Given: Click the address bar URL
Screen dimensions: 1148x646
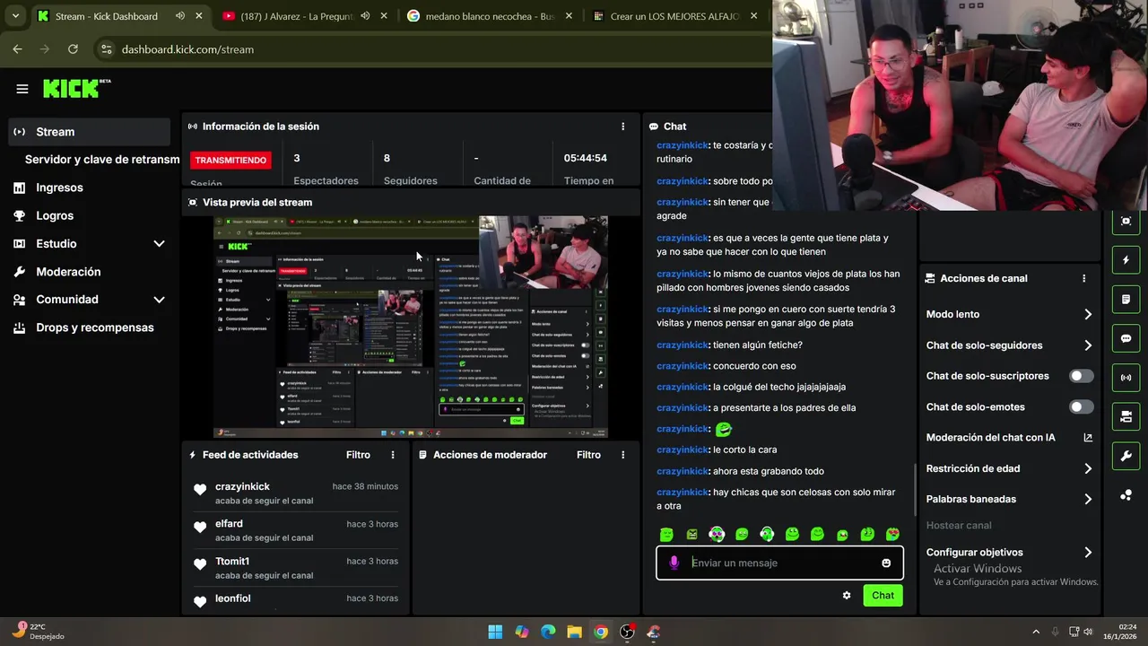Looking at the screenshot, I should click(x=187, y=49).
